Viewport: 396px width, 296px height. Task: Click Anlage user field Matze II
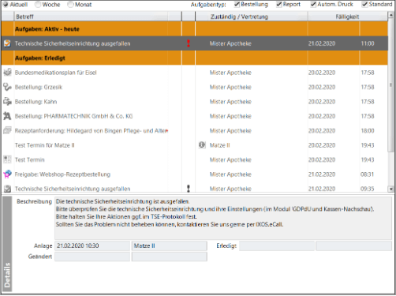[x=169, y=245]
